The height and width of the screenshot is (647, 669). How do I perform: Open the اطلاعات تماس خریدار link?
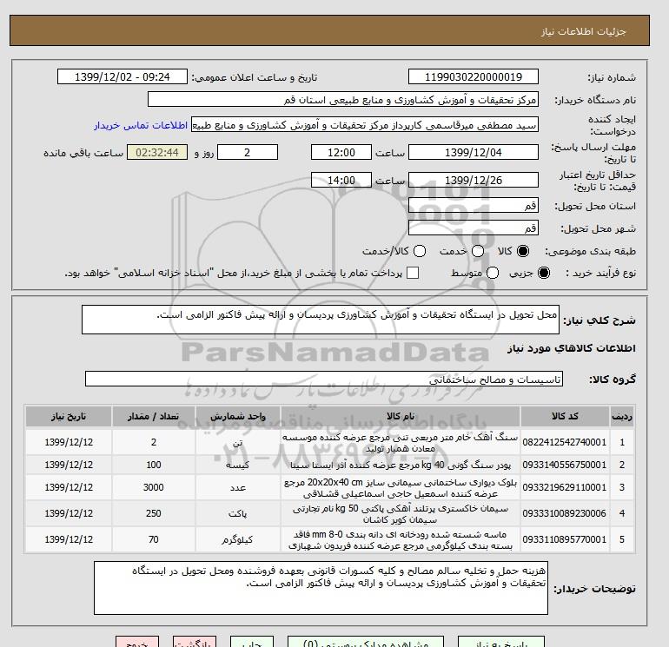(141, 125)
